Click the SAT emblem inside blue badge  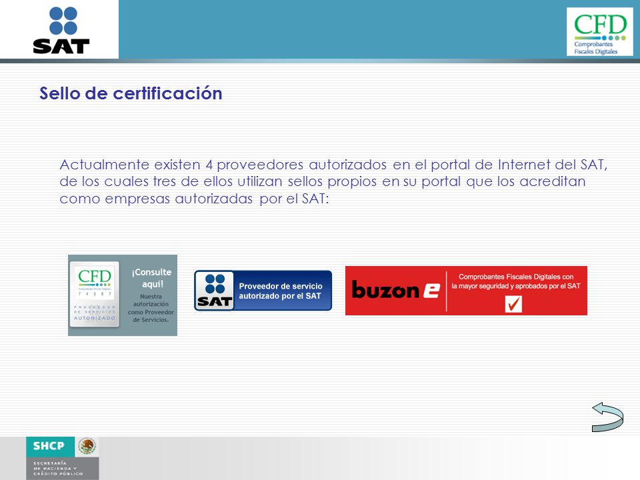[x=215, y=291]
